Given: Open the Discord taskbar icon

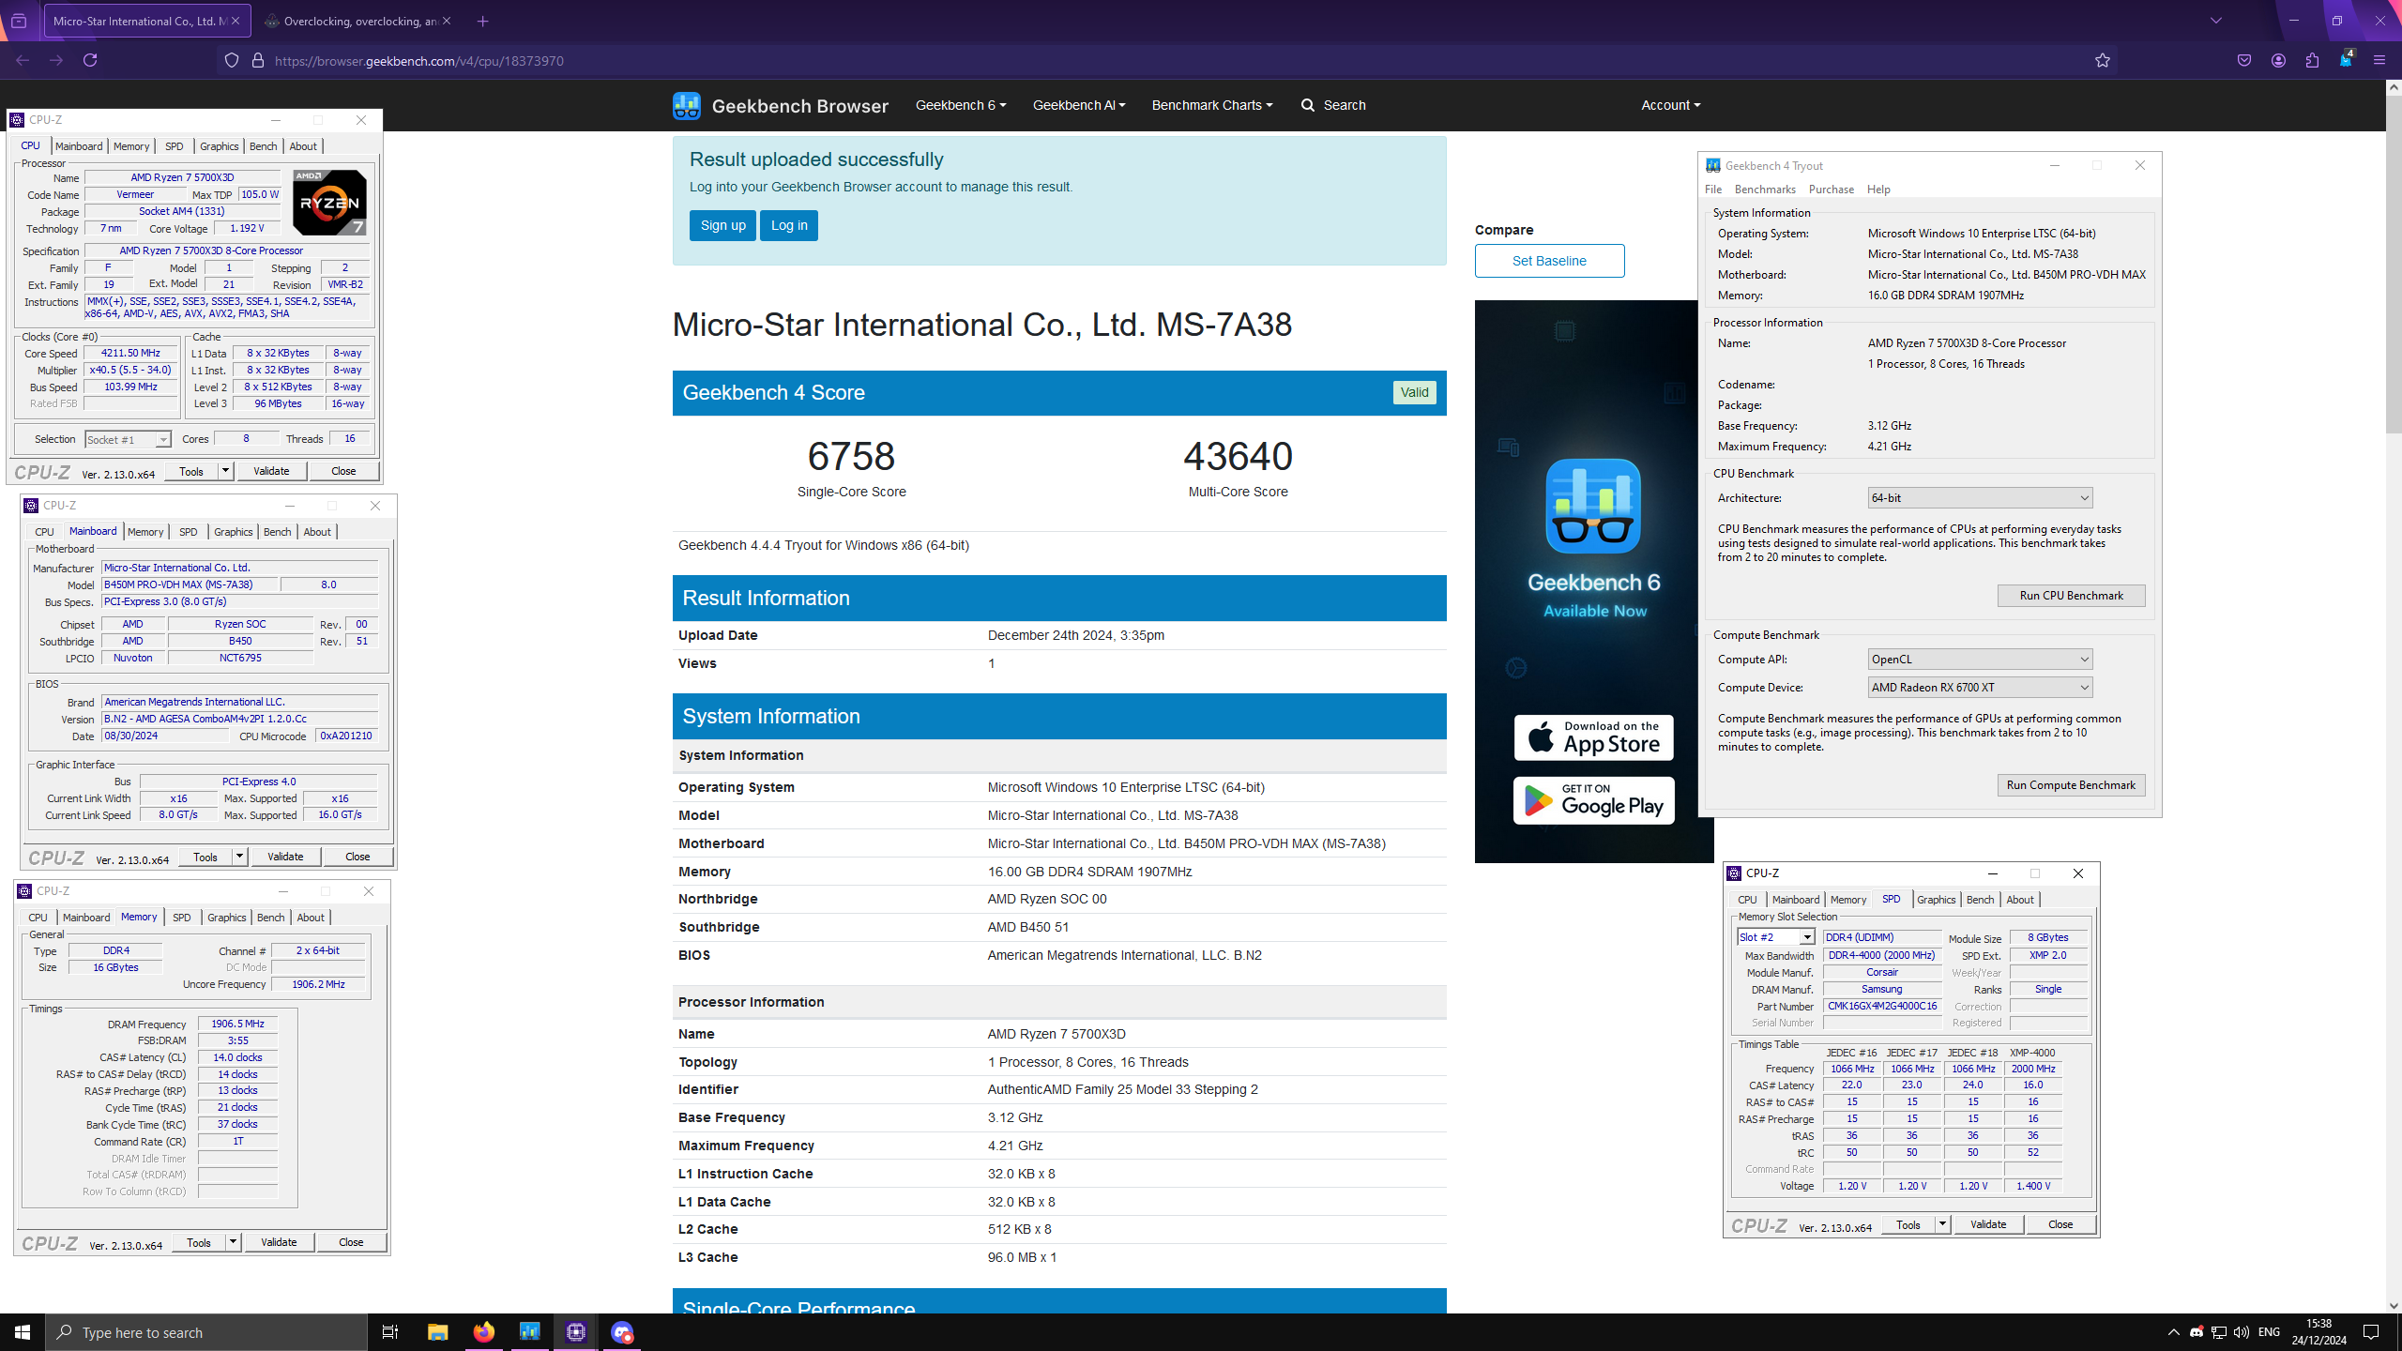Looking at the screenshot, I should 622,1332.
